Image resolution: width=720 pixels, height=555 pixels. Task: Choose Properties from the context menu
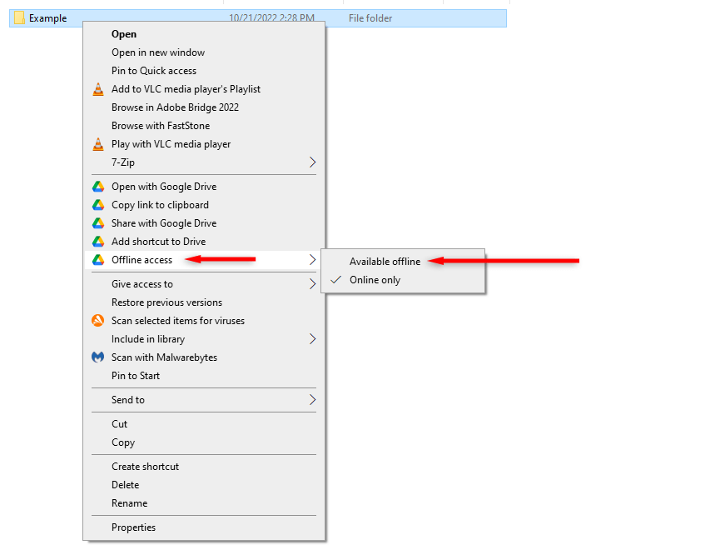coord(133,527)
